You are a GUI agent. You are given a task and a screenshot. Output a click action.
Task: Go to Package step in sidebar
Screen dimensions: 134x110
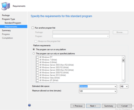click(6, 15)
